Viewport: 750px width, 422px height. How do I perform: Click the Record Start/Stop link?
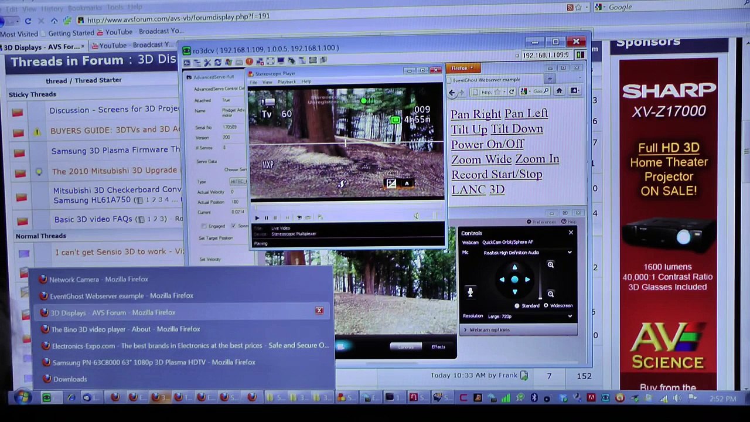[497, 175]
